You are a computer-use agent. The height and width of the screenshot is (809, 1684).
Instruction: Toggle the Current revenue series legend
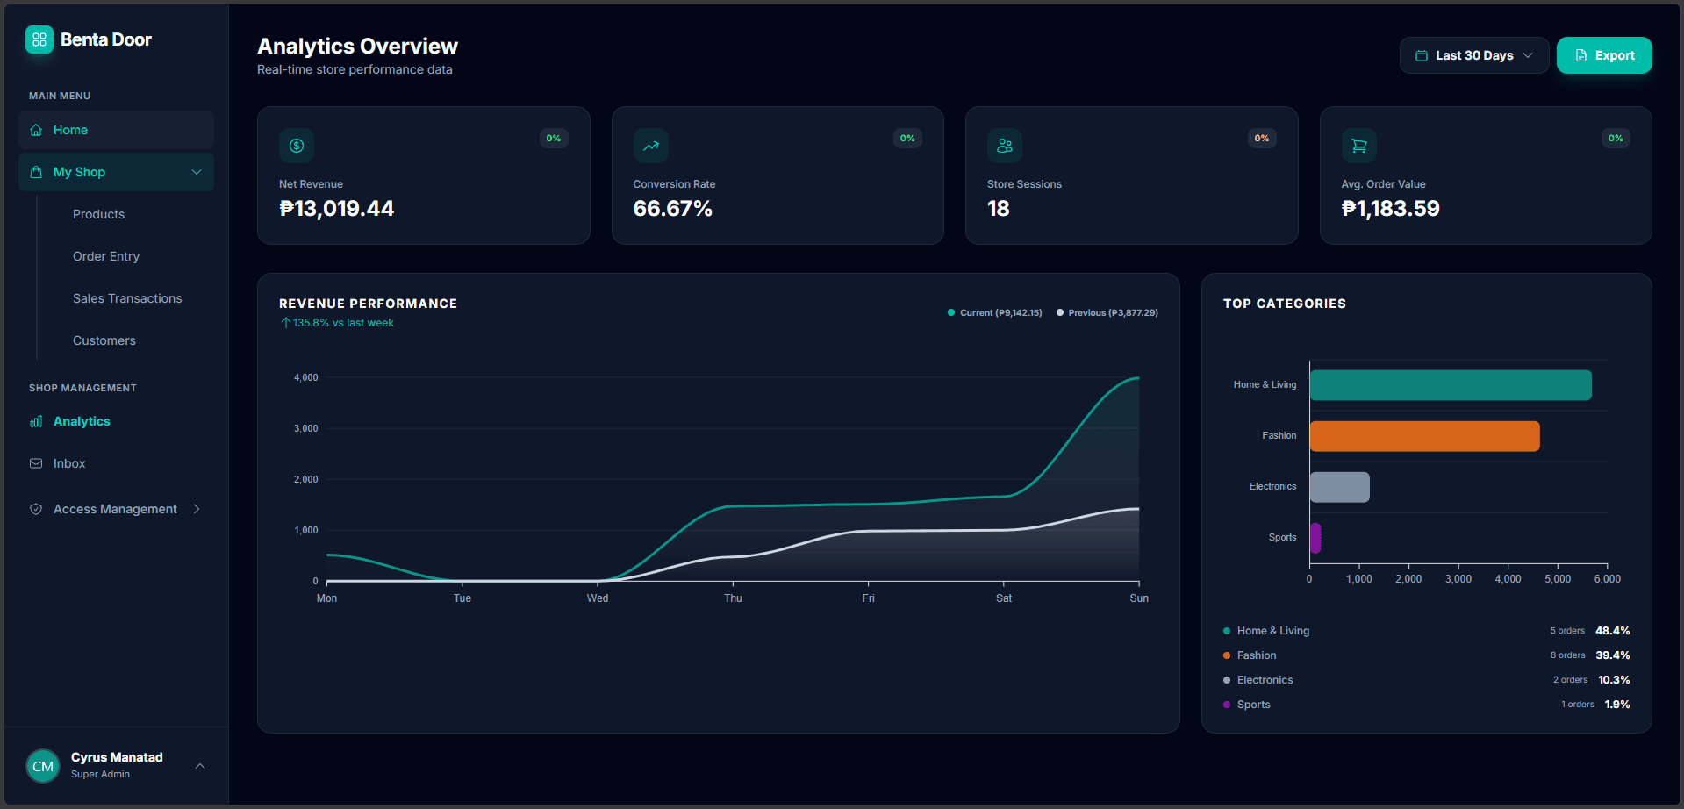tap(995, 312)
